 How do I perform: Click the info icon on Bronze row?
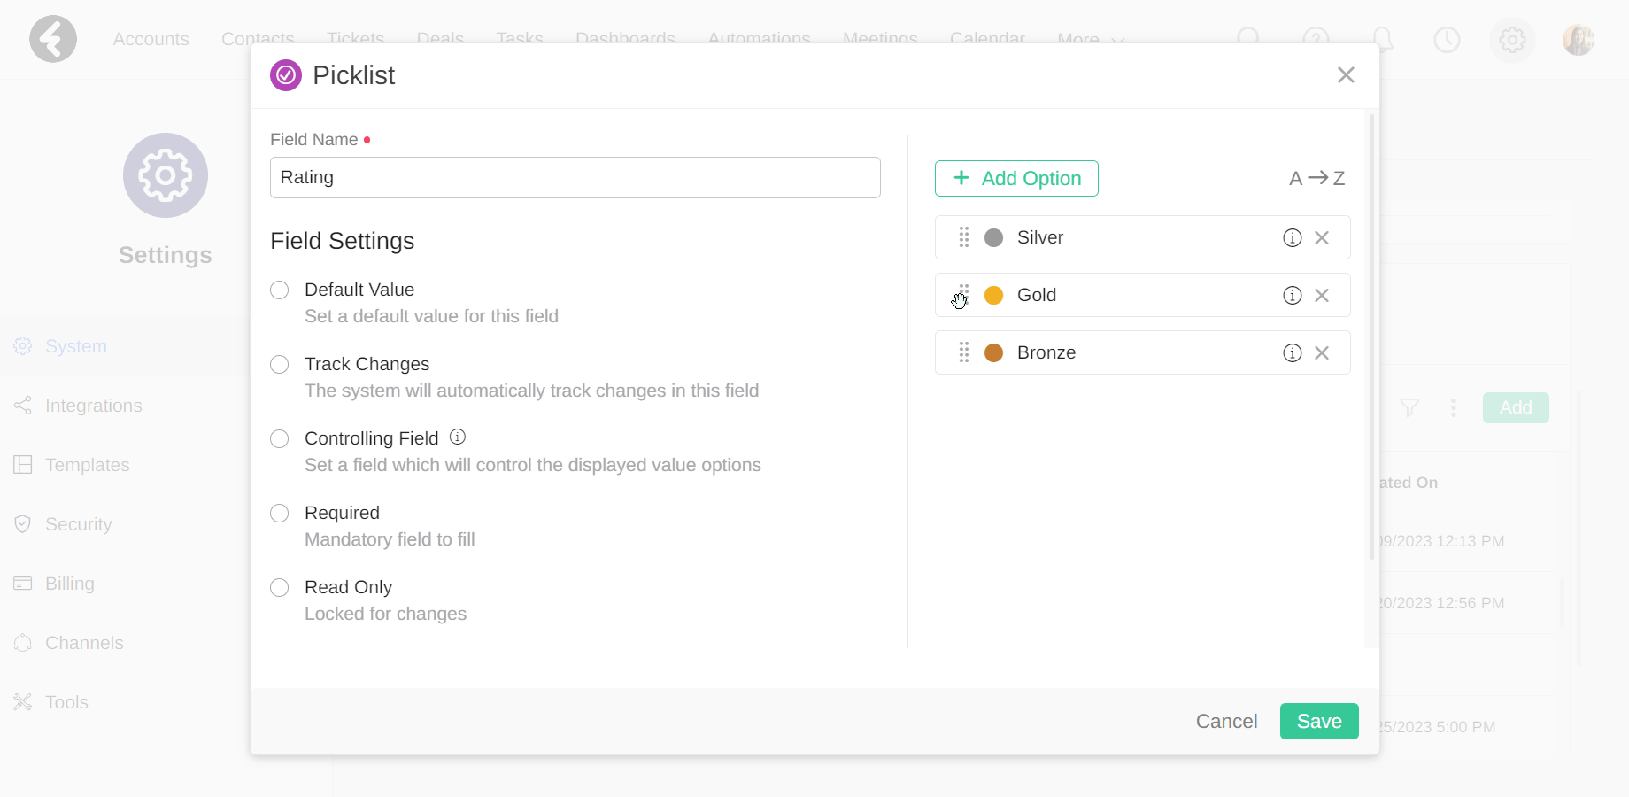pos(1293,352)
